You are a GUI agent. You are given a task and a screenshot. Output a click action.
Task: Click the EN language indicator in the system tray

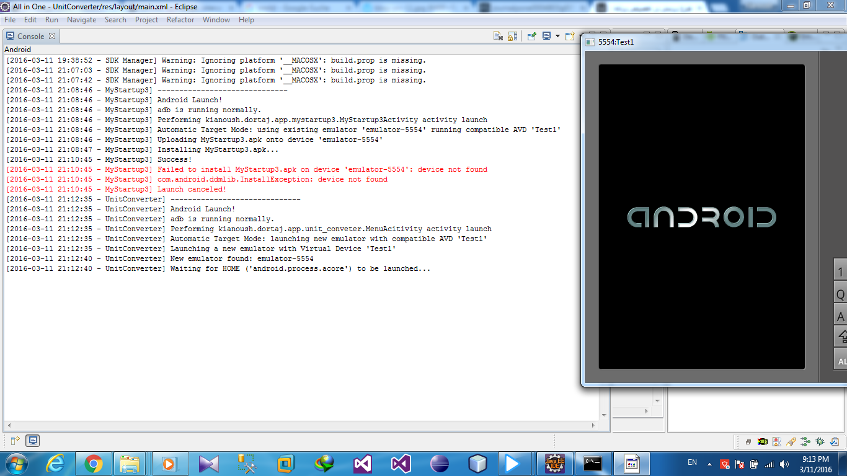(693, 462)
